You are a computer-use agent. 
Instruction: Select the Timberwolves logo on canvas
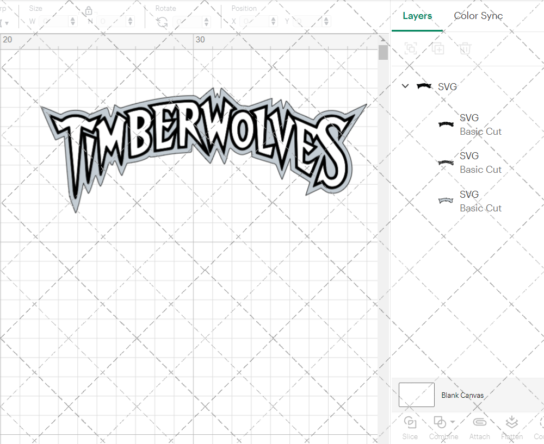pyautogui.click(x=203, y=149)
